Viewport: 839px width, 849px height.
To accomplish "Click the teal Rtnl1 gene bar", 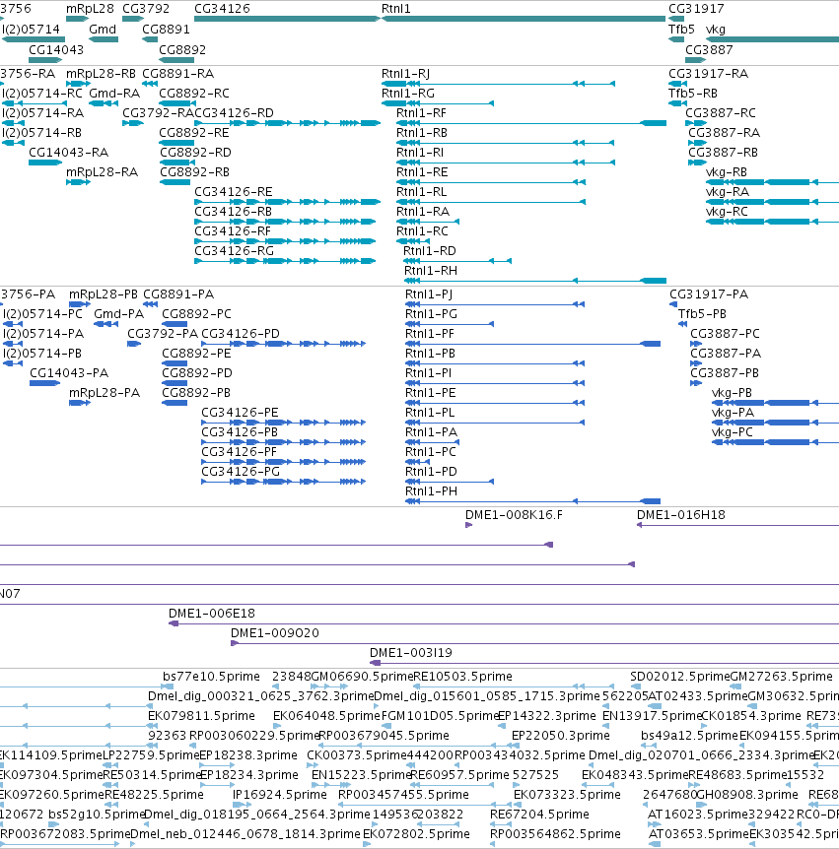I will 524,19.
